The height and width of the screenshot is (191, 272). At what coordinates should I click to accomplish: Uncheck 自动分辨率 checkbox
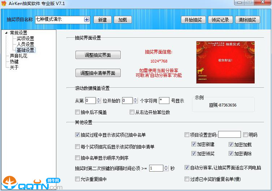[x=187, y=168]
